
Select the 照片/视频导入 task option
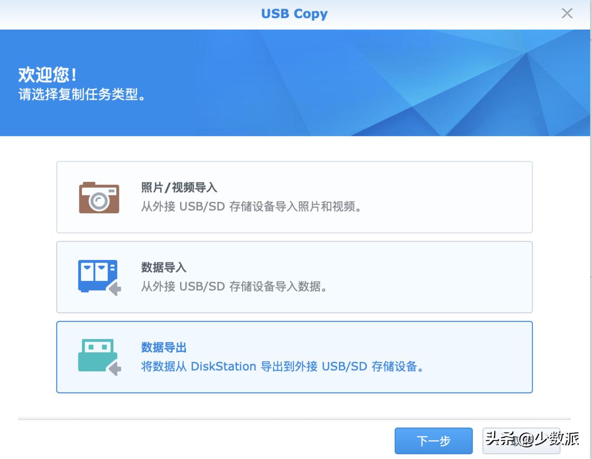pos(294,197)
